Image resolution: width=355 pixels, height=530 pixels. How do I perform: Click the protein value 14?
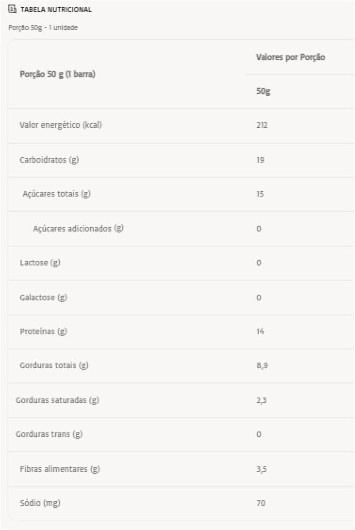pyautogui.click(x=260, y=331)
